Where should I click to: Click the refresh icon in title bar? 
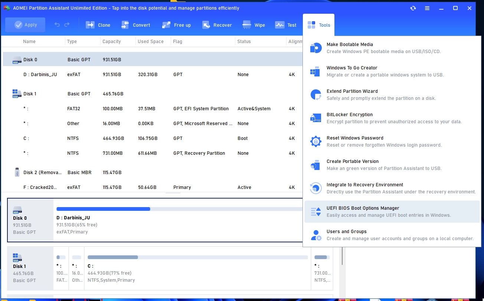[x=413, y=8]
